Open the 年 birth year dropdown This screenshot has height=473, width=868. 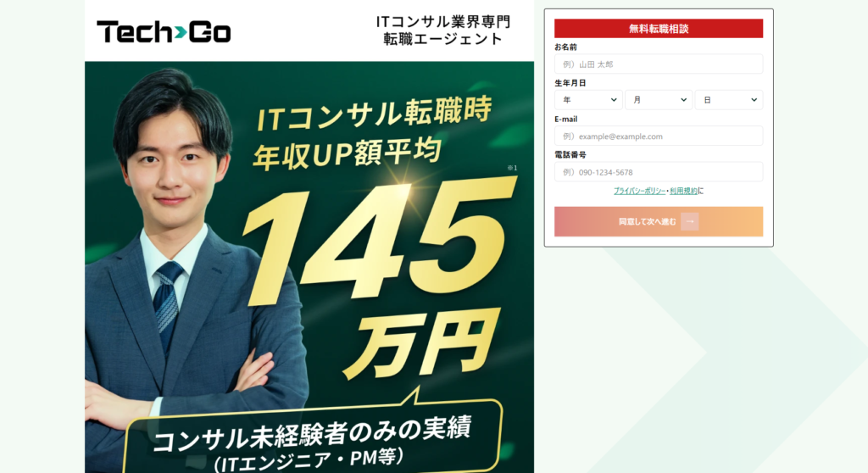pos(588,100)
